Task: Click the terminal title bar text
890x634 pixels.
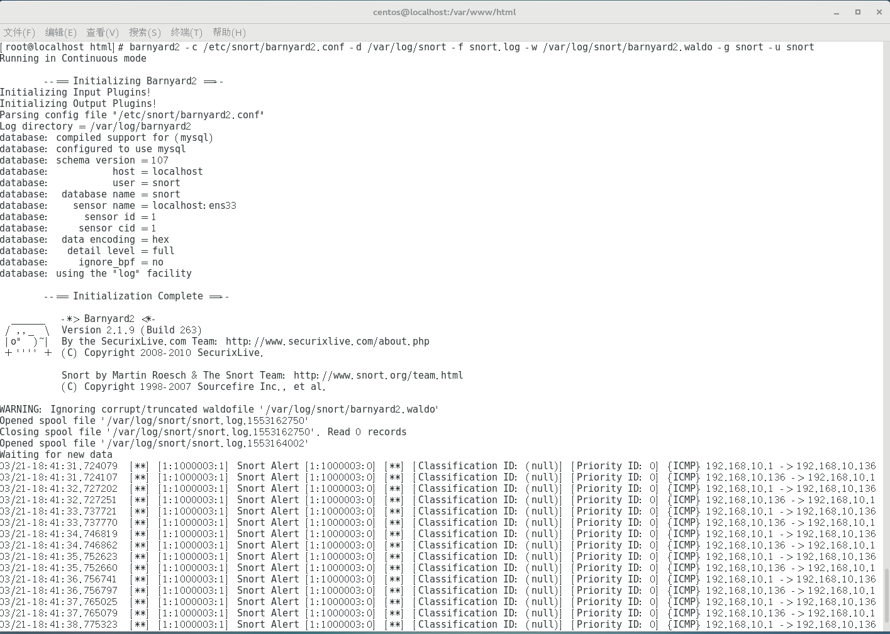Action: (445, 12)
